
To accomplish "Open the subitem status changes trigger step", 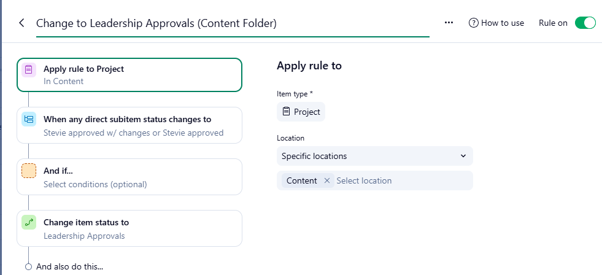I will 129,125.
